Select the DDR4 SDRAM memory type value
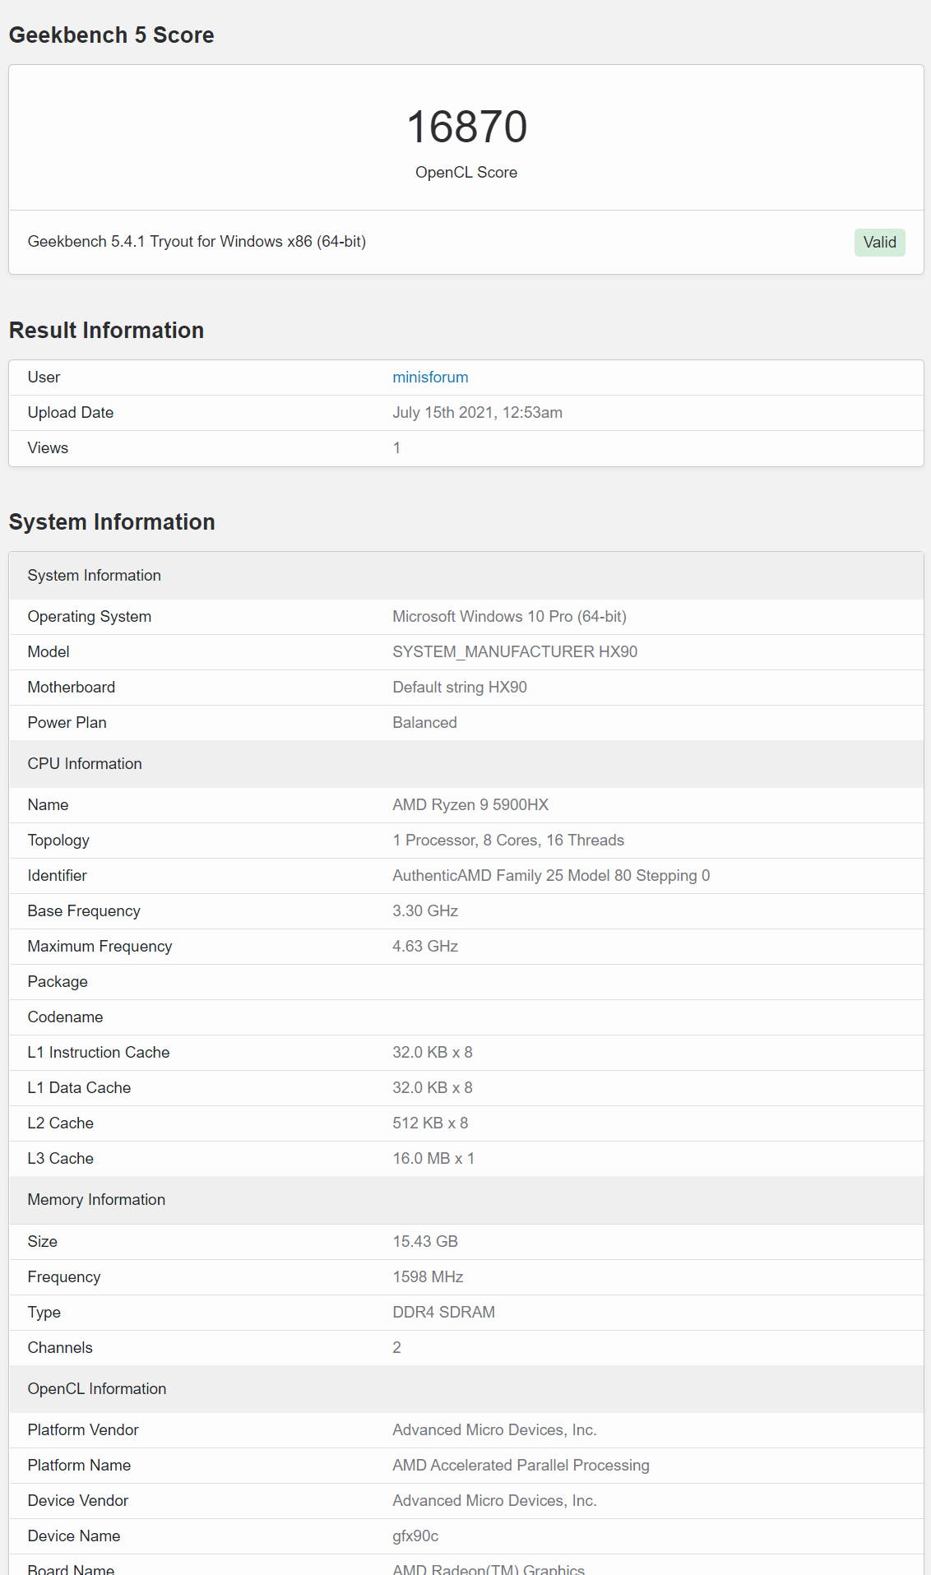This screenshot has height=1575, width=931. (443, 1312)
